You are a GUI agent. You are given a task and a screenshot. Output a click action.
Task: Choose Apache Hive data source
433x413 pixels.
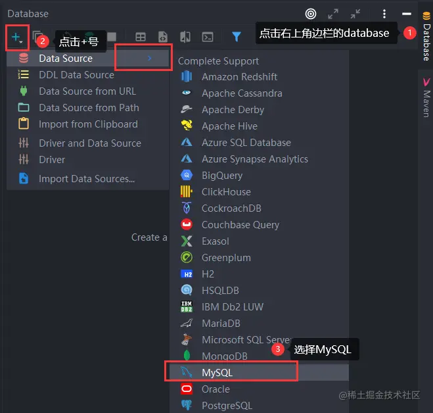click(259, 126)
